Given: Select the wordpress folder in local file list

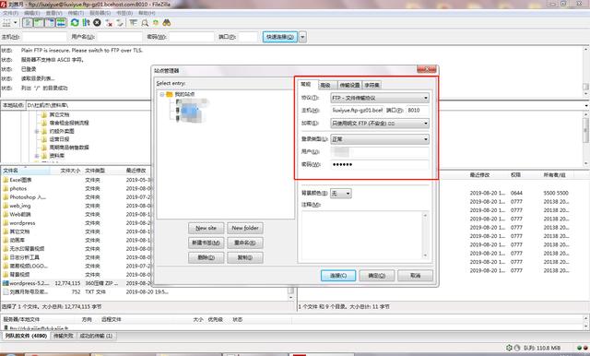Looking at the screenshot, I should tap(22, 223).
